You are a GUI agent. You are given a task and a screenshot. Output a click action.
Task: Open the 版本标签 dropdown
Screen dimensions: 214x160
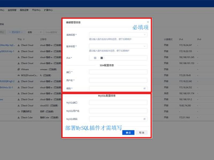118,46
